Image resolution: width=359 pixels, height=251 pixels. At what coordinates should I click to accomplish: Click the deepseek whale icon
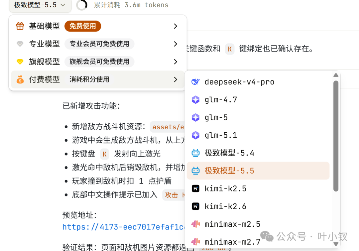(195, 81)
